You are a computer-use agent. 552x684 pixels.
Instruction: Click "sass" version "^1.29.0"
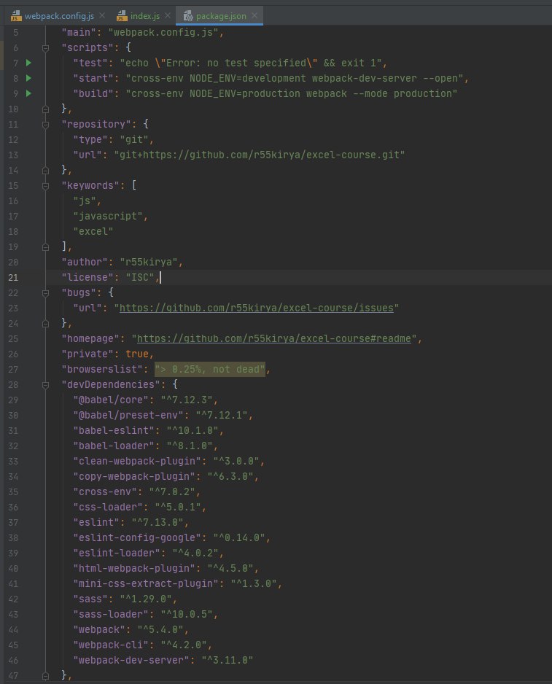click(146, 599)
